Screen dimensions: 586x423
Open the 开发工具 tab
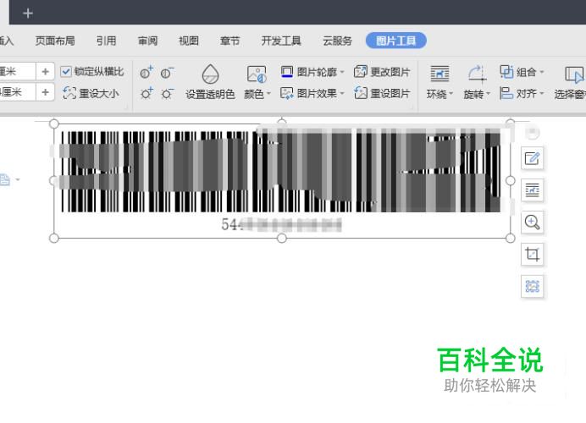(x=281, y=41)
